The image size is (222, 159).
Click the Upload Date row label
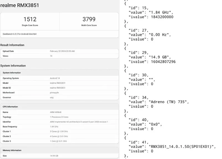(8, 51)
